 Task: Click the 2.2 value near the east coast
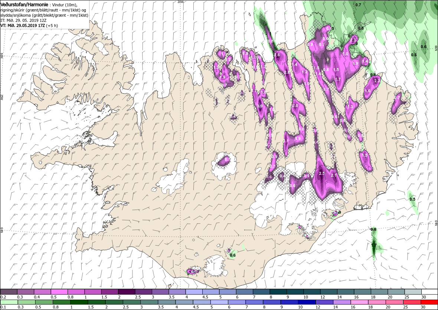377,81
